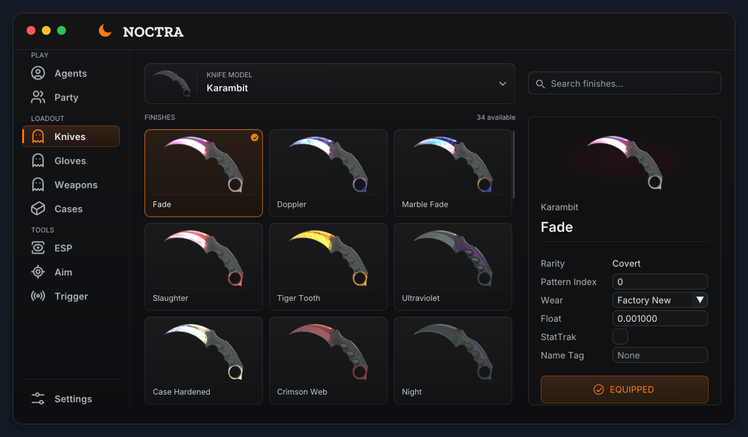The width and height of the screenshot is (748, 437).
Task: Select the Fade finish card
Action: [x=203, y=173]
